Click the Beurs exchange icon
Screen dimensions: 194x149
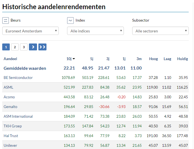pyautogui.click(x=6, y=20)
